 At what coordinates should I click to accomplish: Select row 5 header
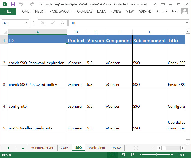tap(4, 120)
